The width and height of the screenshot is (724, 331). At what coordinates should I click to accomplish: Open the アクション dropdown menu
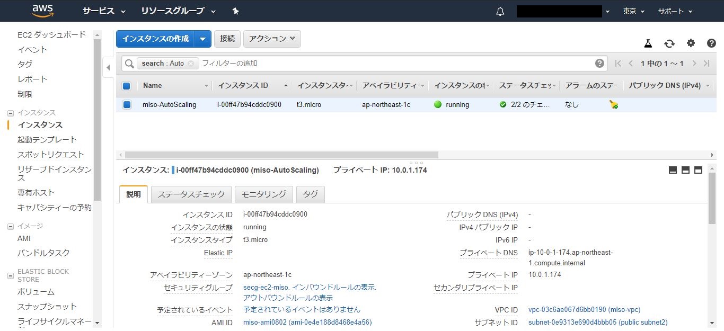coord(272,39)
